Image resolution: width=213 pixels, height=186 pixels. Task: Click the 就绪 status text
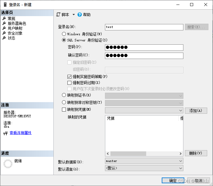pyautogui.click(x=18, y=161)
